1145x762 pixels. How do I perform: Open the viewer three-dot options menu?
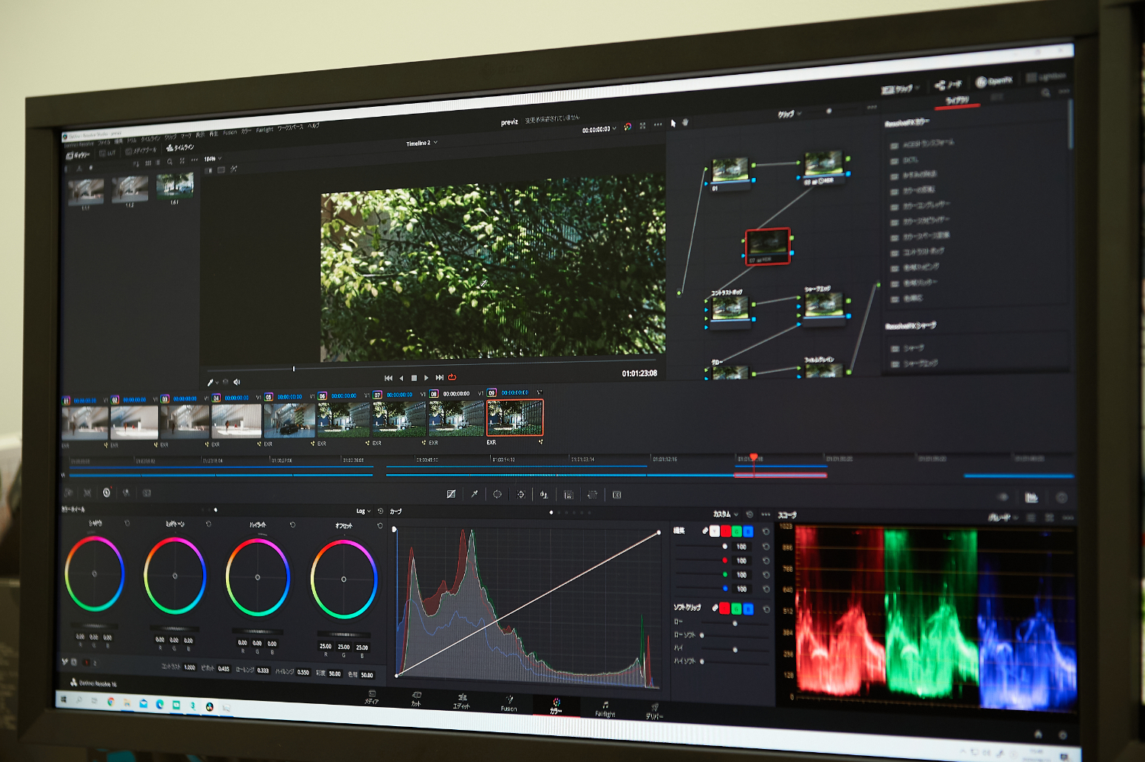(658, 124)
